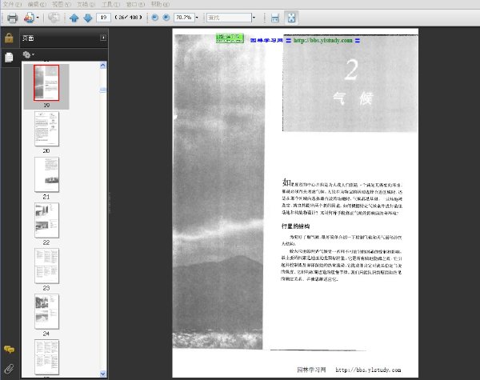Go to next page with down arrow

coord(88,18)
